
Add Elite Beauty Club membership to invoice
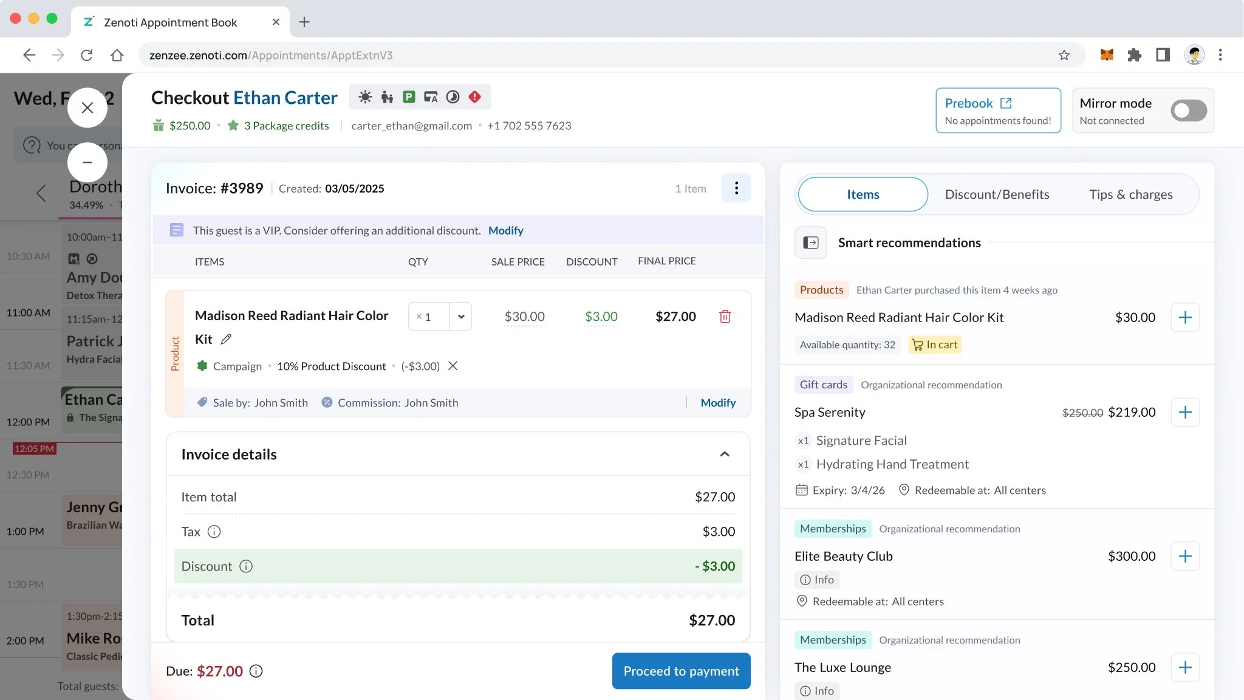tap(1184, 557)
